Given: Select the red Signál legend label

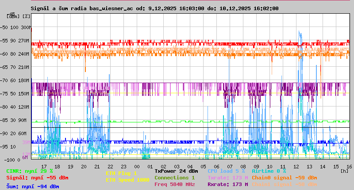Looking at the screenshot, I should [x=37, y=178].
